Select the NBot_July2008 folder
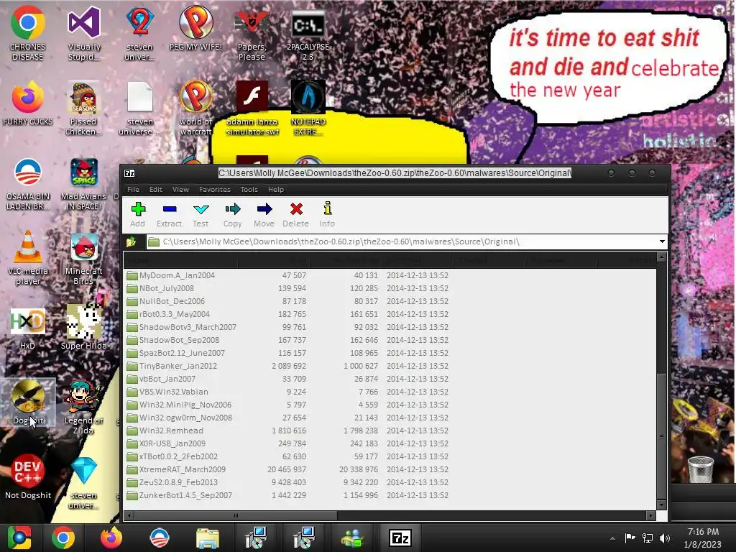Viewport: 736px width, 552px height. click(x=160, y=288)
